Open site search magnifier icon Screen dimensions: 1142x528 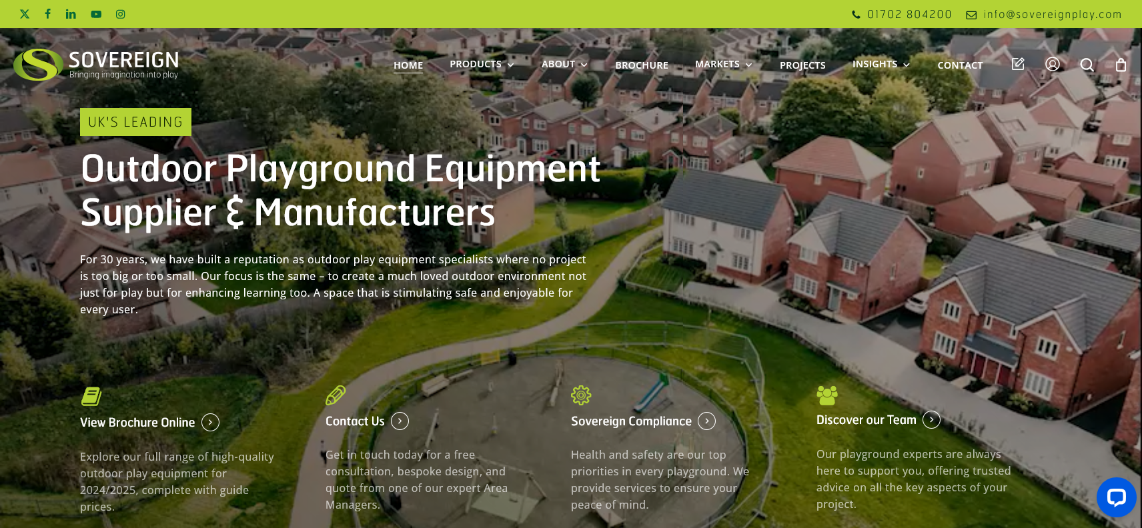(x=1087, y=65)
